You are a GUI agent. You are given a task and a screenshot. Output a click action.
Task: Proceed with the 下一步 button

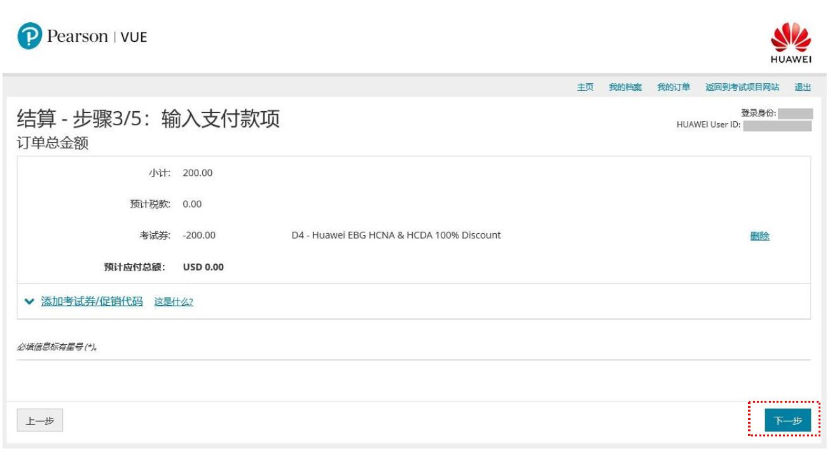(787, 421)
